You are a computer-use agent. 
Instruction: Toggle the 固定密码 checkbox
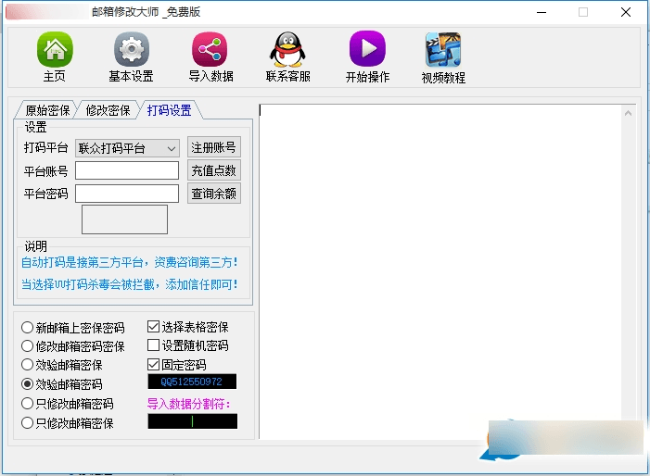coord(154,365)
